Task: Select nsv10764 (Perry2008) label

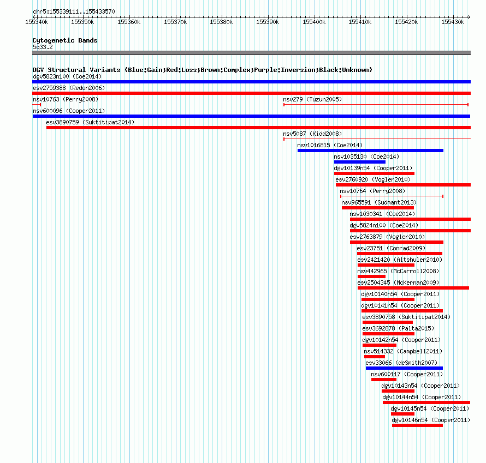Action: (372, 191)
